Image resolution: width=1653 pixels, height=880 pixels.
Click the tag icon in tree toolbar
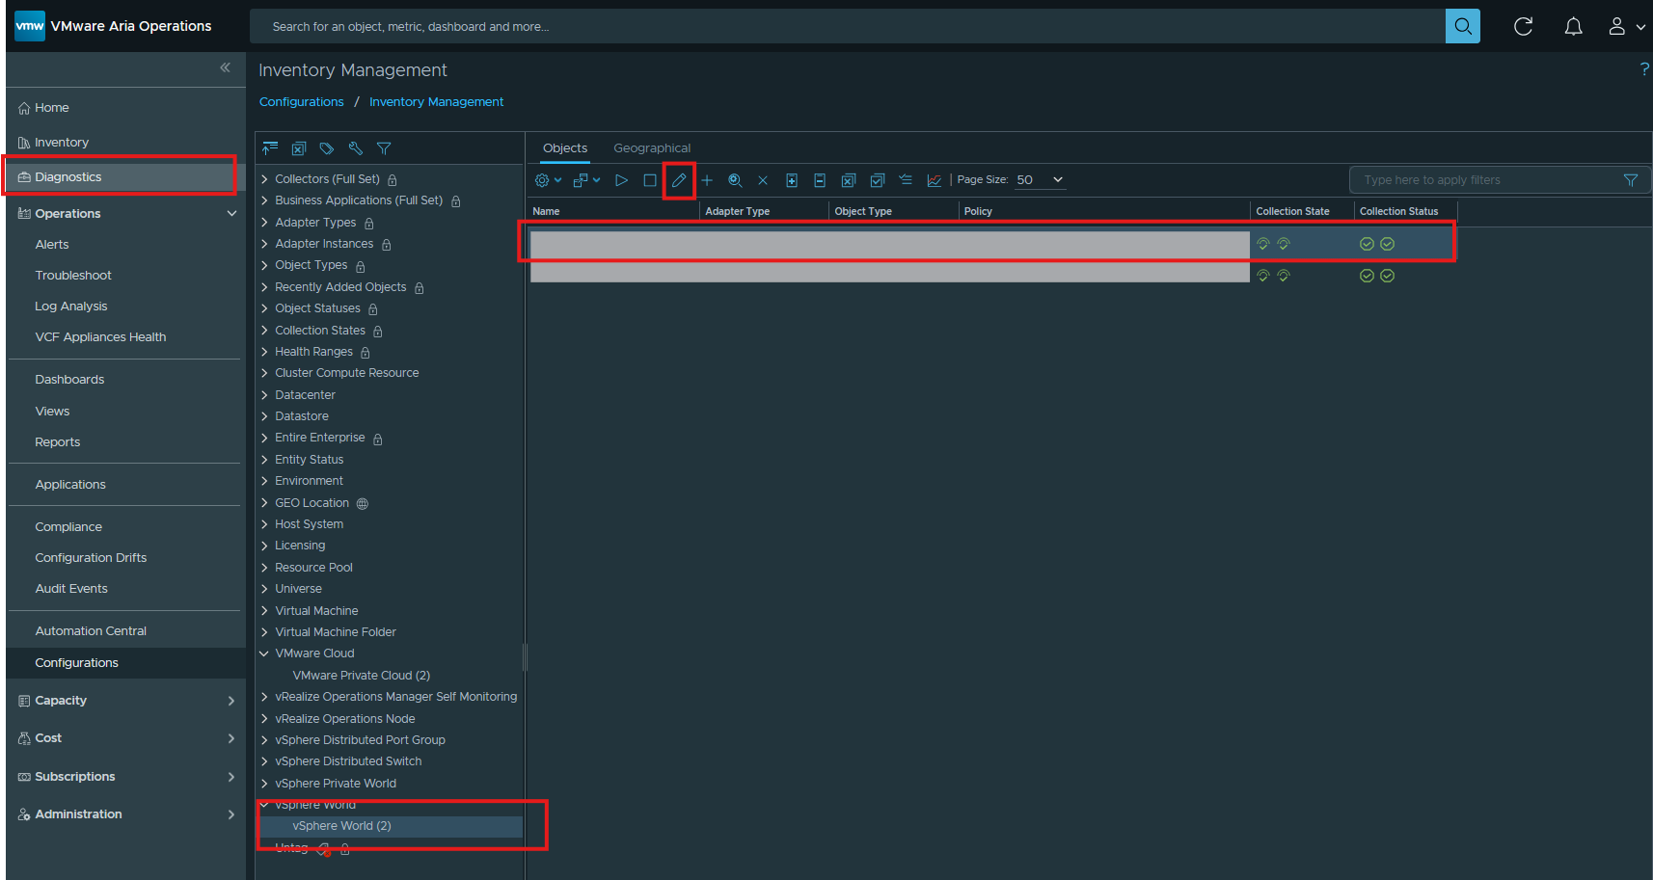coord(327,148)
